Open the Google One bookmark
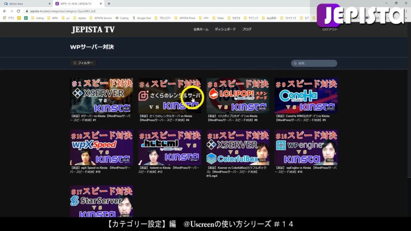 [142, 18]
